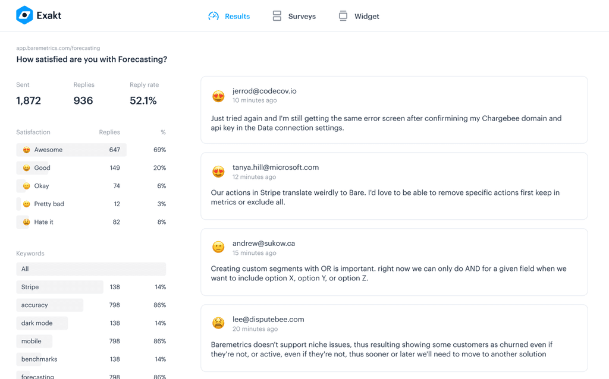Click the Hate it replies count 82
The height and width of the screenshot is (379, 609).
(117, 222)
